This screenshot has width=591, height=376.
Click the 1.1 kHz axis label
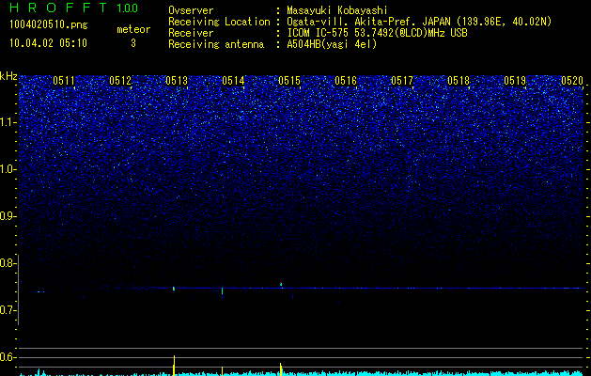coord(8,122)
